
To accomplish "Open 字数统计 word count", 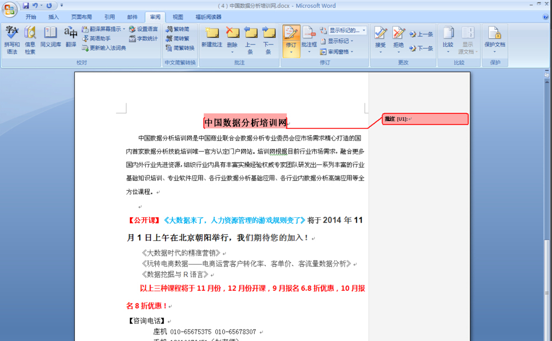I will click(143, 38).
